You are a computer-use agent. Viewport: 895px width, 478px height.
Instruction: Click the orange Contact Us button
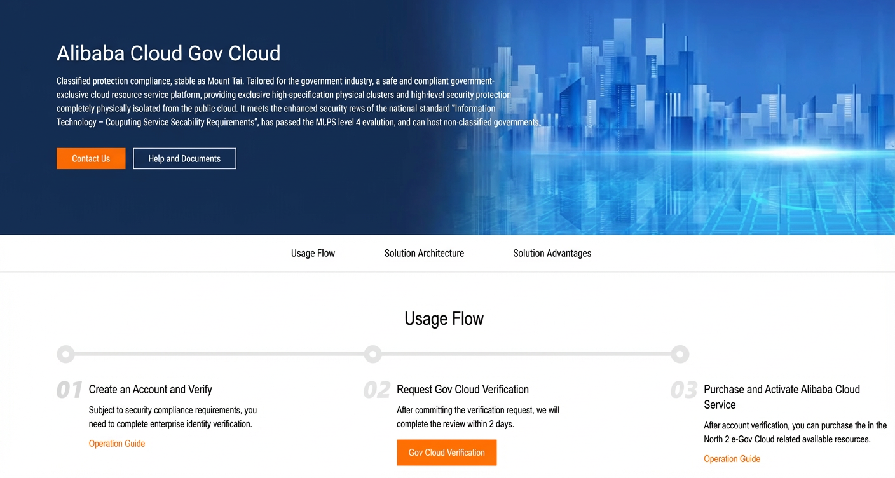91,159
